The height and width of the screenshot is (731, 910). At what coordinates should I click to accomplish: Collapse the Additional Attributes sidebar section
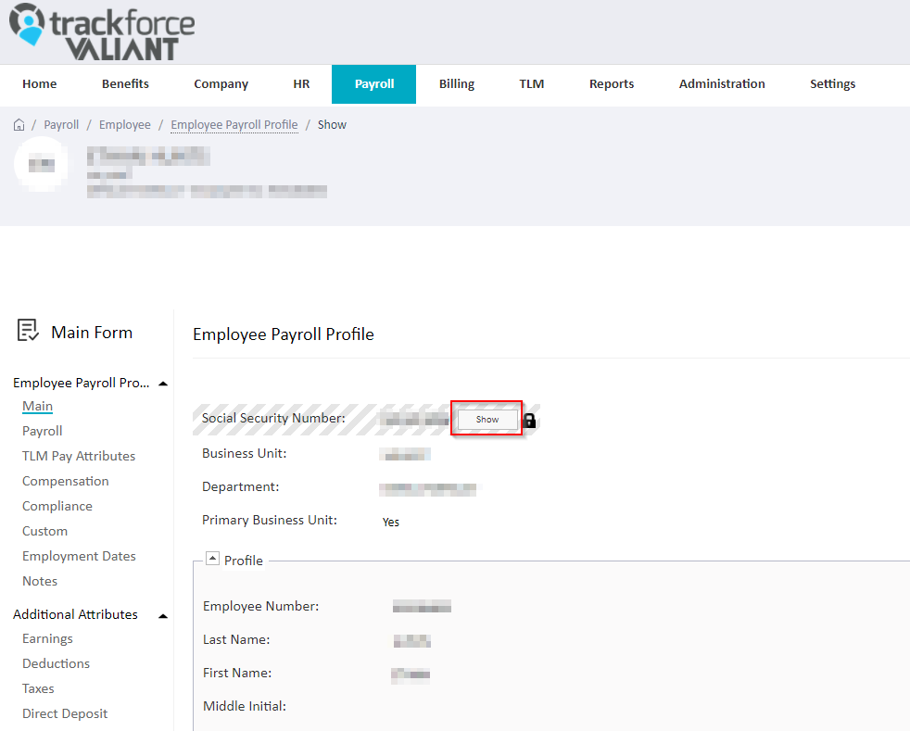[163, 615]
